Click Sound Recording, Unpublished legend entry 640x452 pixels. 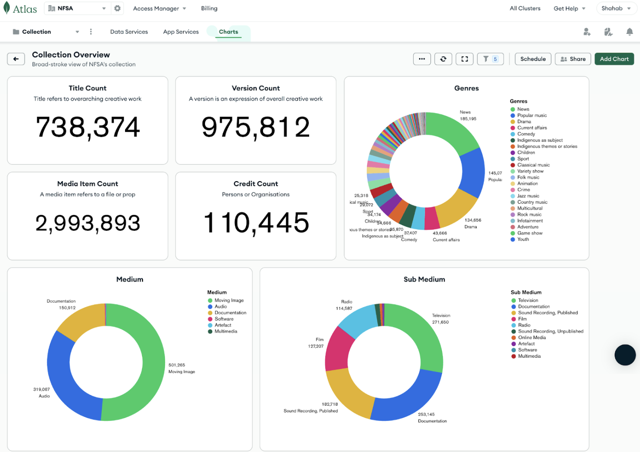tap(548, 332)
